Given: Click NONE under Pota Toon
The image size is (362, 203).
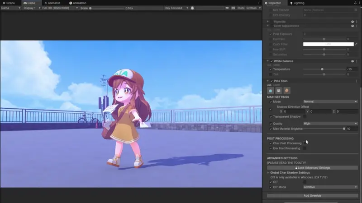Looking at the screenshot, I should (276, 85).
